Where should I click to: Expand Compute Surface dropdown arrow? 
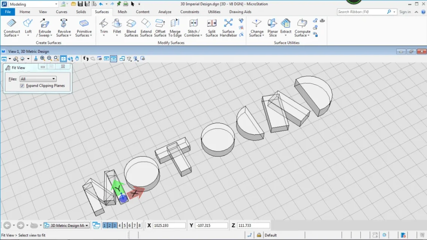tap(309, 36)
